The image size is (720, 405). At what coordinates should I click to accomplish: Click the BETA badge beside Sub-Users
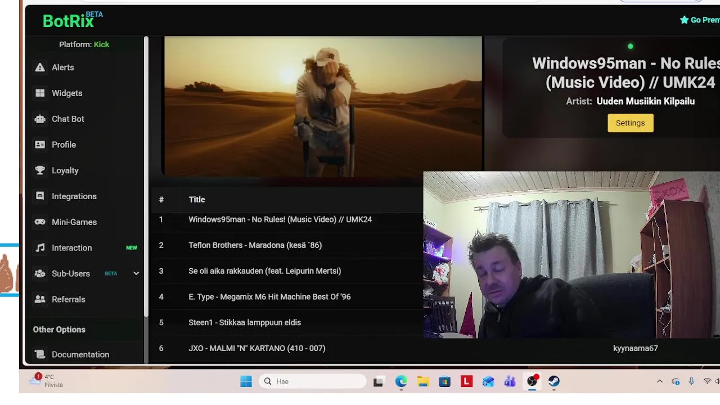111,274
